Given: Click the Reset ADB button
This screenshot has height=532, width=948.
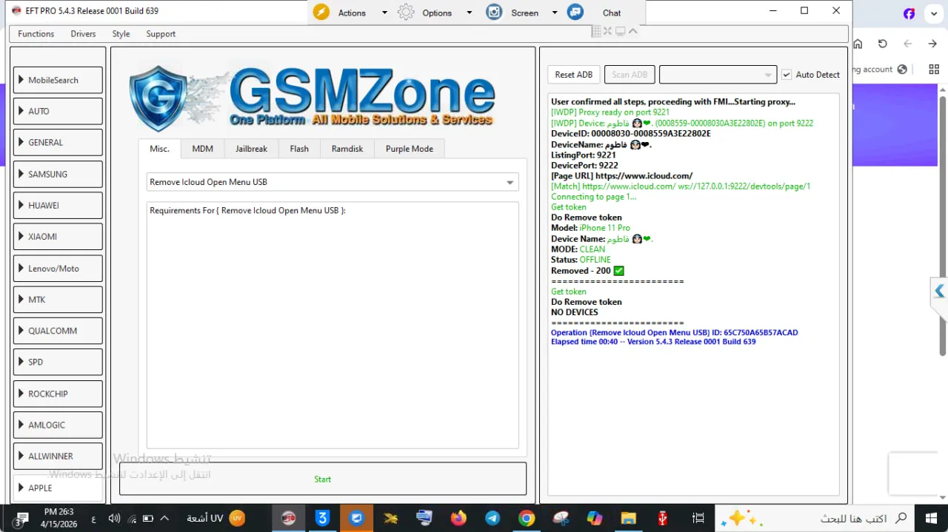Looking at the screenshot, I should click(574, 75).
